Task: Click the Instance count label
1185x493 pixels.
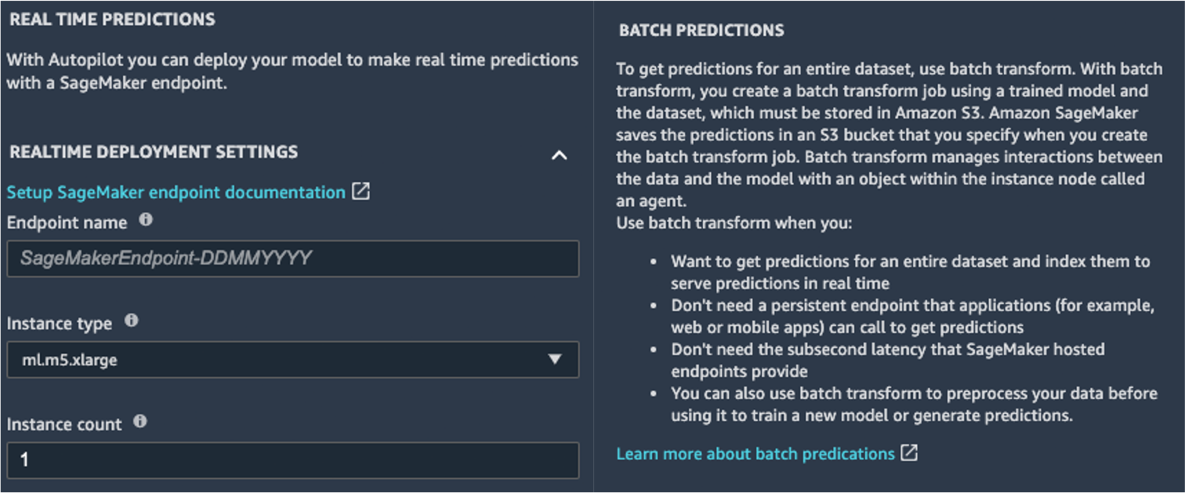Action: pos(64,425)
